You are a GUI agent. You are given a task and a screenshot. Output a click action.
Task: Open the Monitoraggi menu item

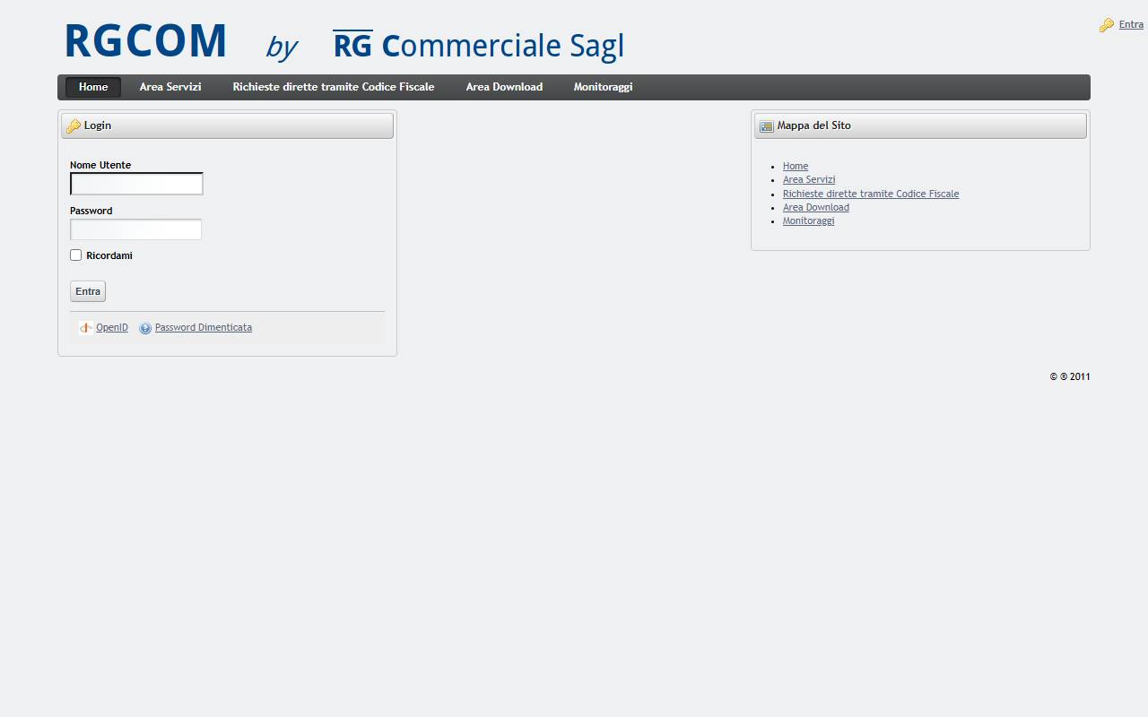(x=603, y=87)
